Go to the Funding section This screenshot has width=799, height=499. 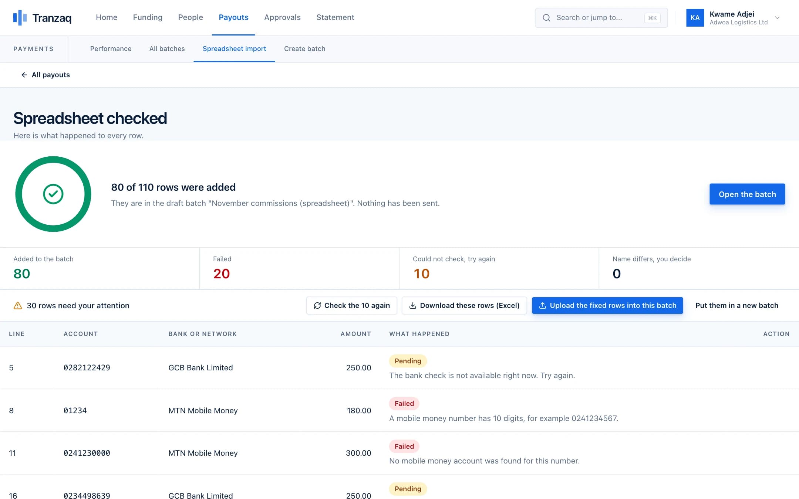pos(148,17)
